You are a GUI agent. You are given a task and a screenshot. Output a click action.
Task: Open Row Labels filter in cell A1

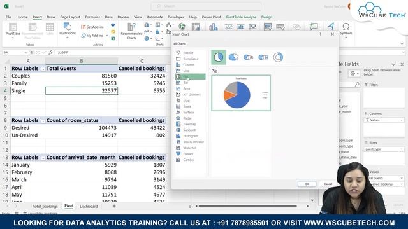point(43,69)
